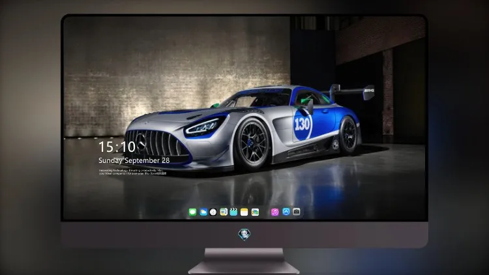Image resolution: width=489 pixels, height=275 pixels.
Task: Click the 15:10 clock widget
Action: click(x=117, y=147)
